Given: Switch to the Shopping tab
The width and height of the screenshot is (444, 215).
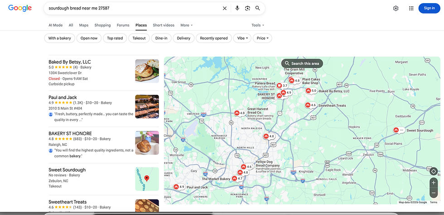Looking at the screenshot, I should (x=102, y=25).
